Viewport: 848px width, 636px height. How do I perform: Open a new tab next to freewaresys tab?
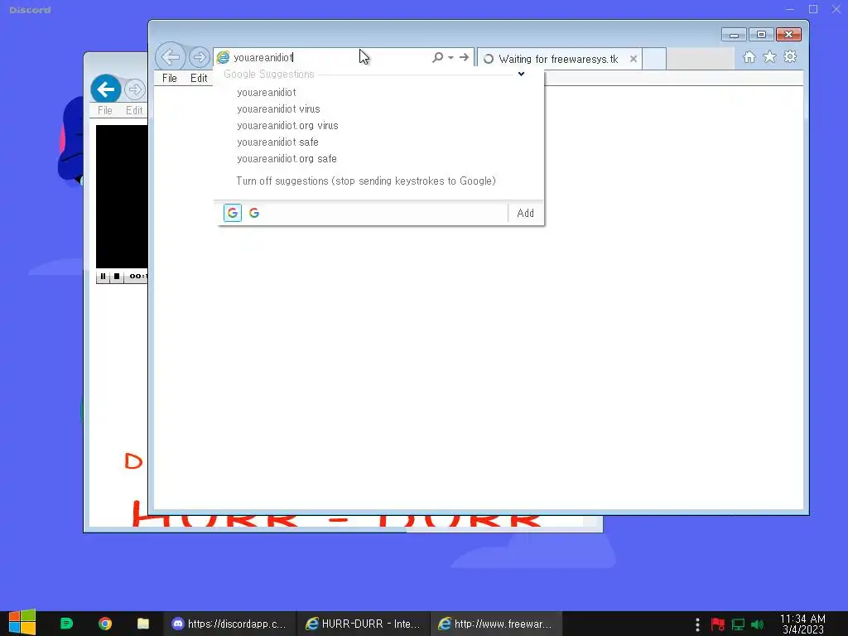point(654,59)
